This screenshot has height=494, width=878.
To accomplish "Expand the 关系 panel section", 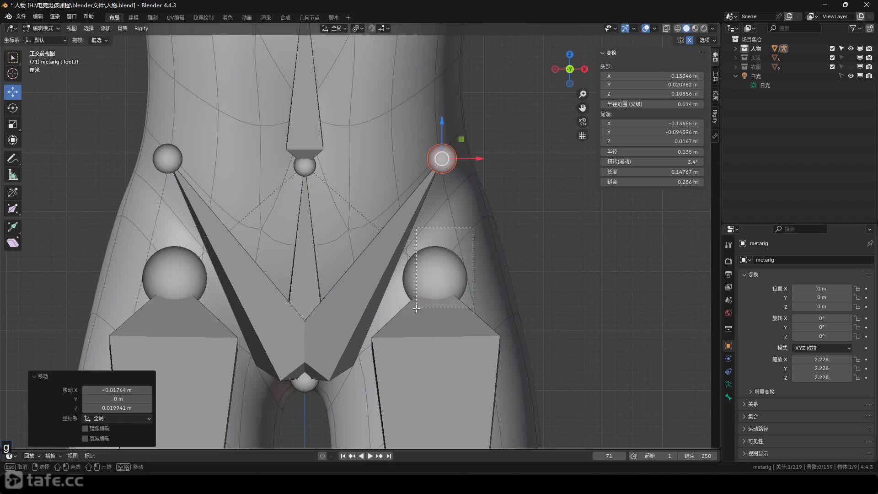I will point(753,404).
